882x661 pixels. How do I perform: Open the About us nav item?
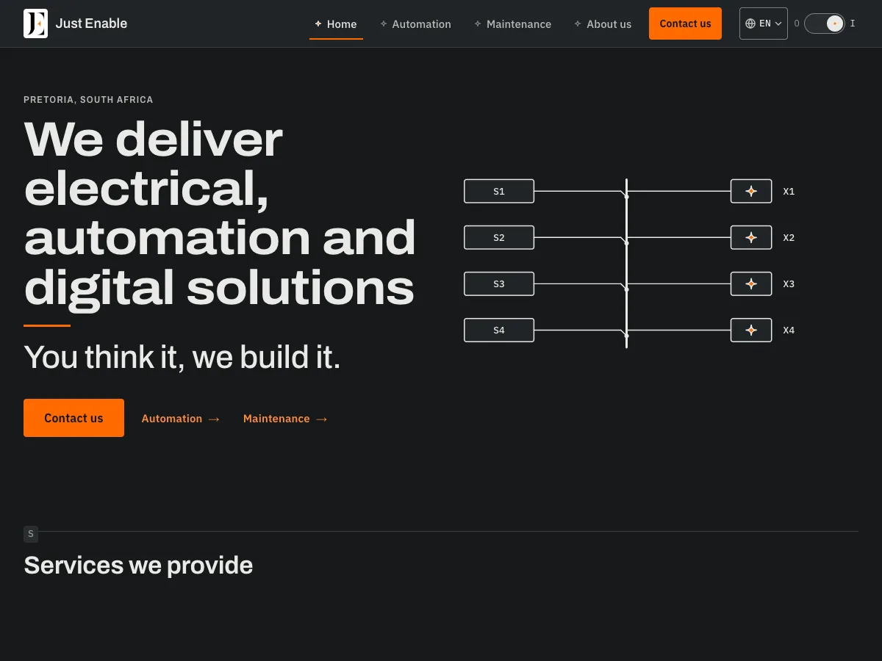point(603,24)
